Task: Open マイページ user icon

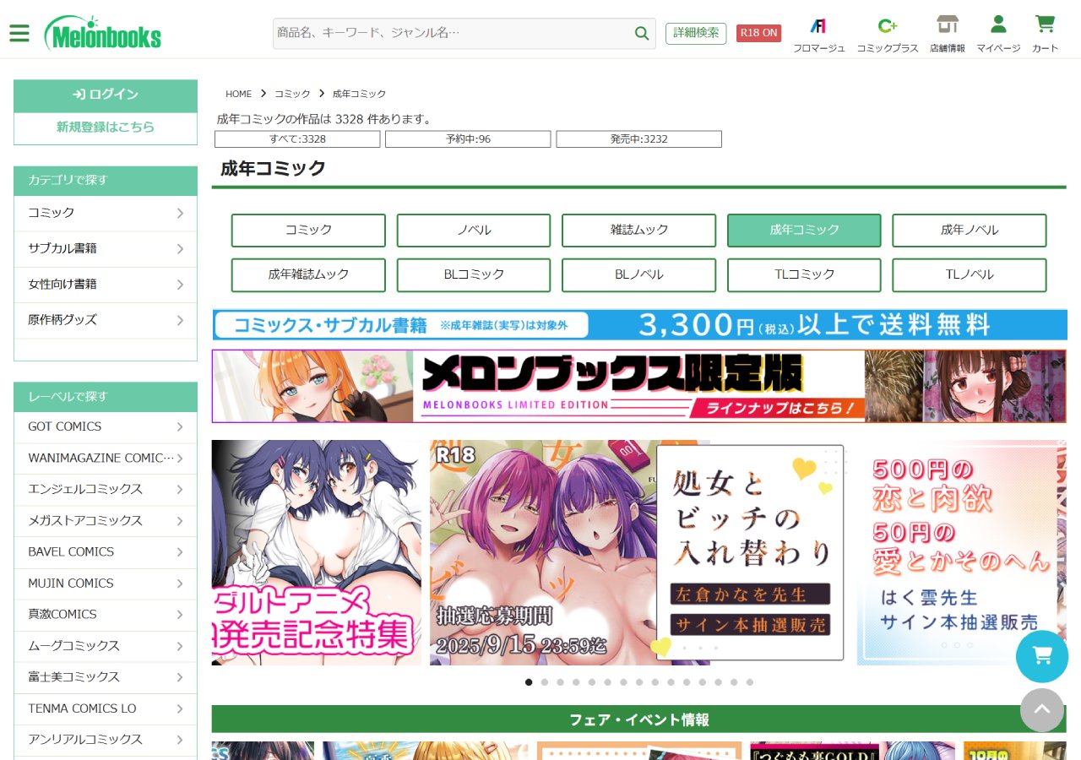Action: click(998, 25)
